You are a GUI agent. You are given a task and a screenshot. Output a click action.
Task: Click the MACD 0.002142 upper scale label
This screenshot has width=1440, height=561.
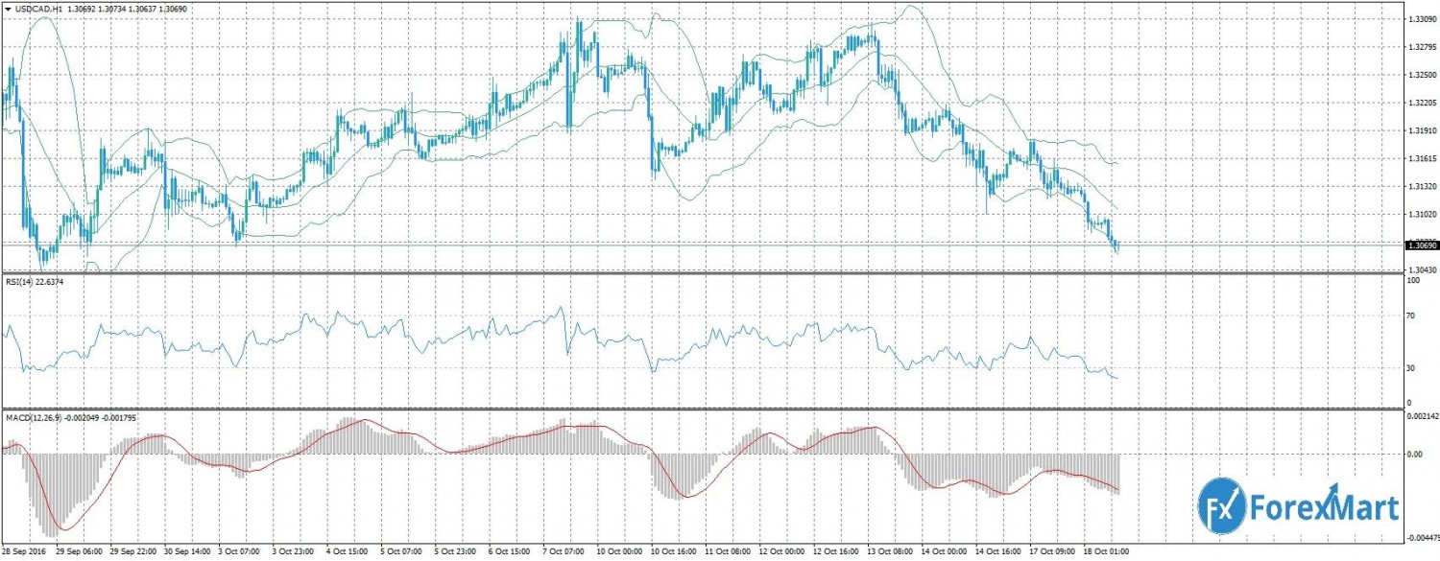[1421, 416]
